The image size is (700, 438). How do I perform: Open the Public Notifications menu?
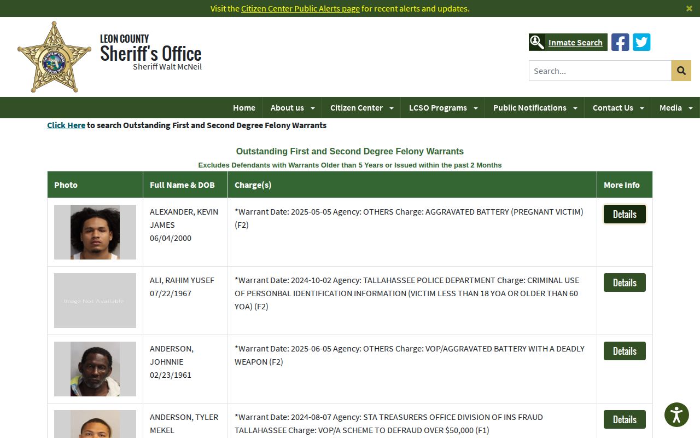pos(530,108)
